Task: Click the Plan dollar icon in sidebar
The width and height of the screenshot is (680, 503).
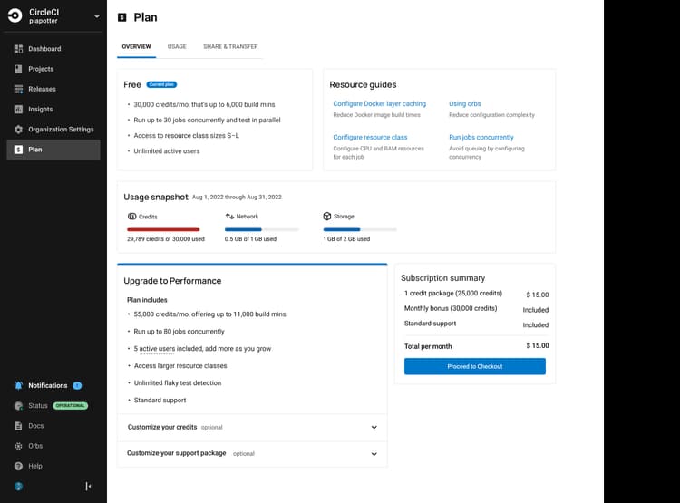Action: (x=18, y=150)
